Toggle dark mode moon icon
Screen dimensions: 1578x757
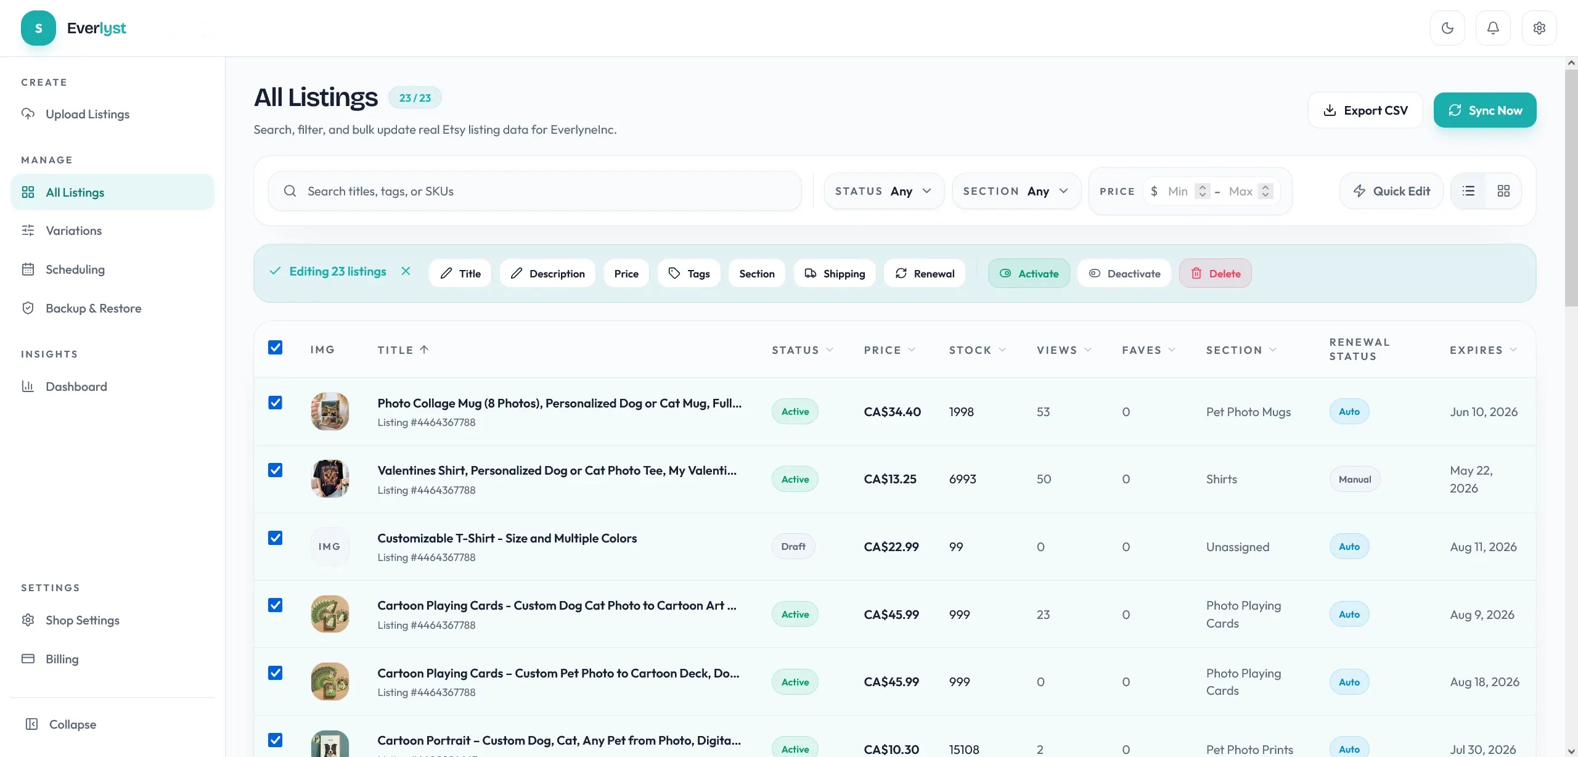click(x=1447, y=28)
